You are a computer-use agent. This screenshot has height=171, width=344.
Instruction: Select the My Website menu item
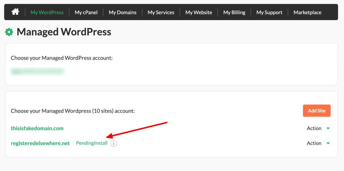point(199,12)
